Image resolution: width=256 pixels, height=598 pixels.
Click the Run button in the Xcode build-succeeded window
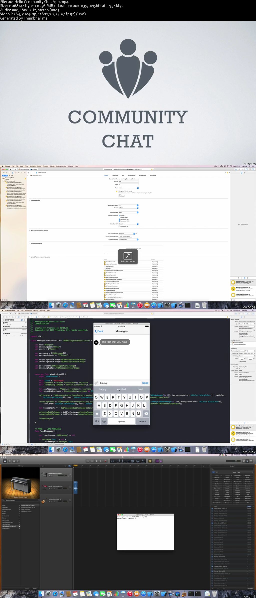tap(11, 169)
